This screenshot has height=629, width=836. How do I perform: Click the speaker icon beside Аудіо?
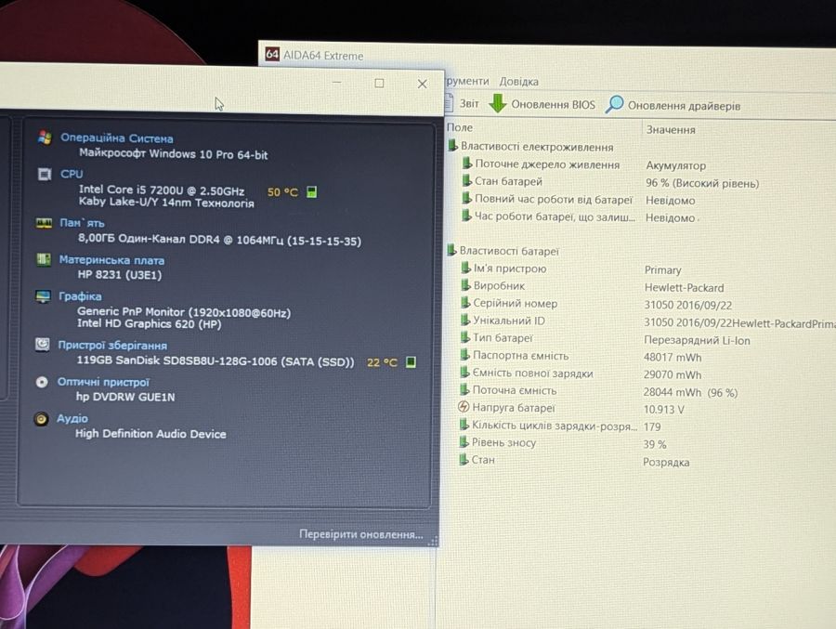pyautogui.click(x=41, y=419)
